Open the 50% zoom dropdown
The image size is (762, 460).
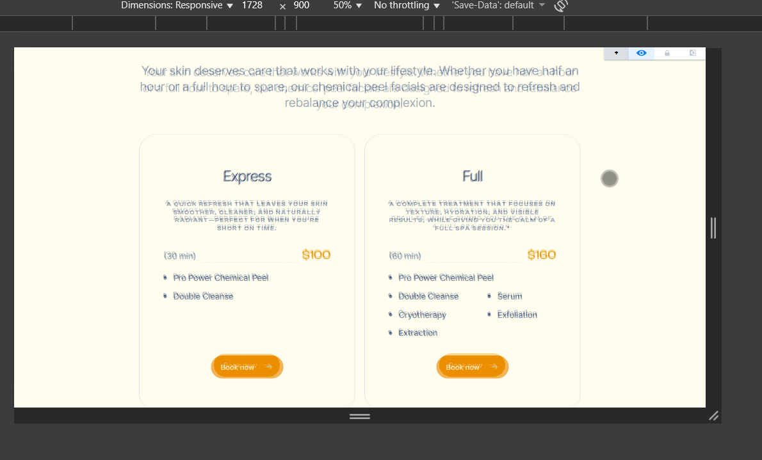point(348,5)
